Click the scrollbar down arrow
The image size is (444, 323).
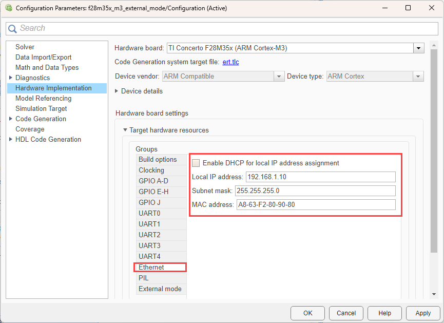pyautogui.click(x=434, y=294)
